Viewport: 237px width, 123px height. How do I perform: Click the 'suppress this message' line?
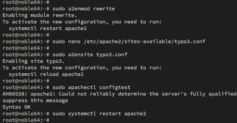35,101
